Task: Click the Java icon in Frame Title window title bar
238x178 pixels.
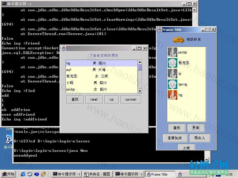Action: coord(160,30)
